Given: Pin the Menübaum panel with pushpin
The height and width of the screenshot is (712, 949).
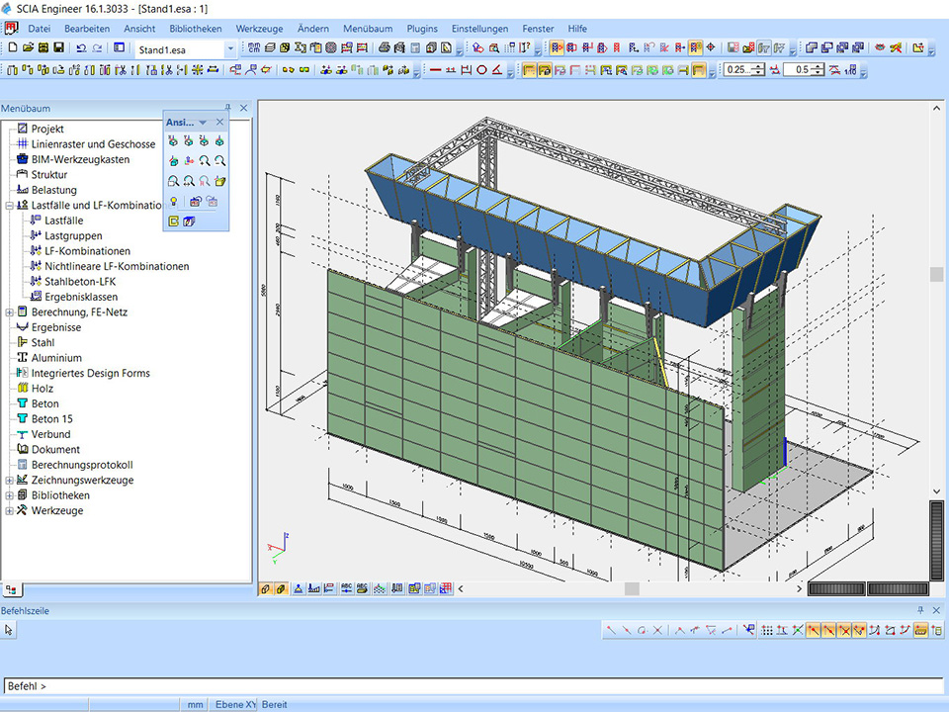Looking at the screenshot, I should coord(228,108).
